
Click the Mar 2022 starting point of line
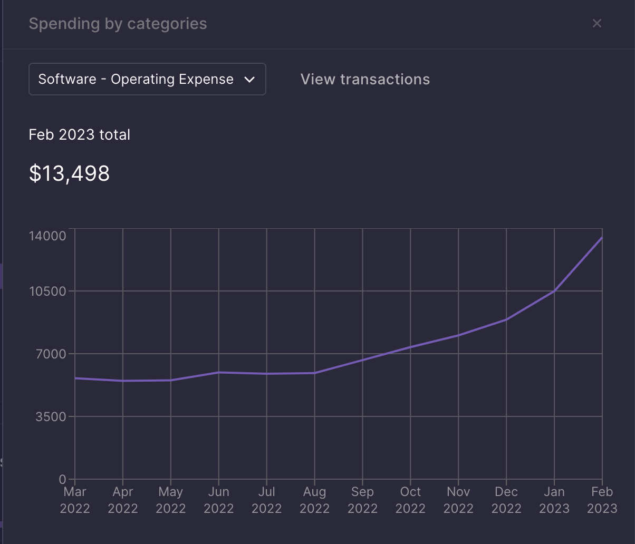click(x=75, y=378)
